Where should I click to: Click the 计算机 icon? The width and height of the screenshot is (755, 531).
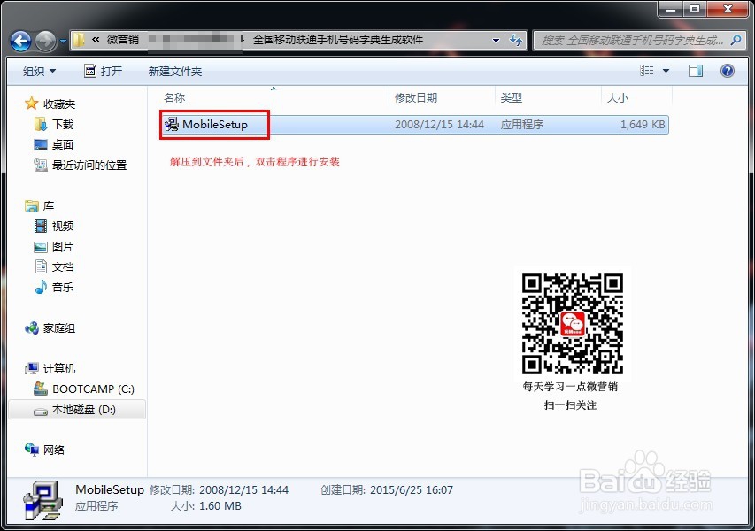point(31,368)
